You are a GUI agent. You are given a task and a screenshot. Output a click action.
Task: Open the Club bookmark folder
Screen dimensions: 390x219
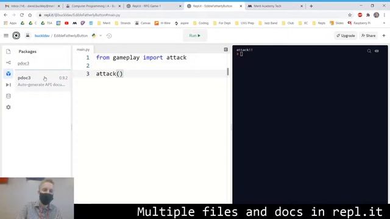(288, 23)
